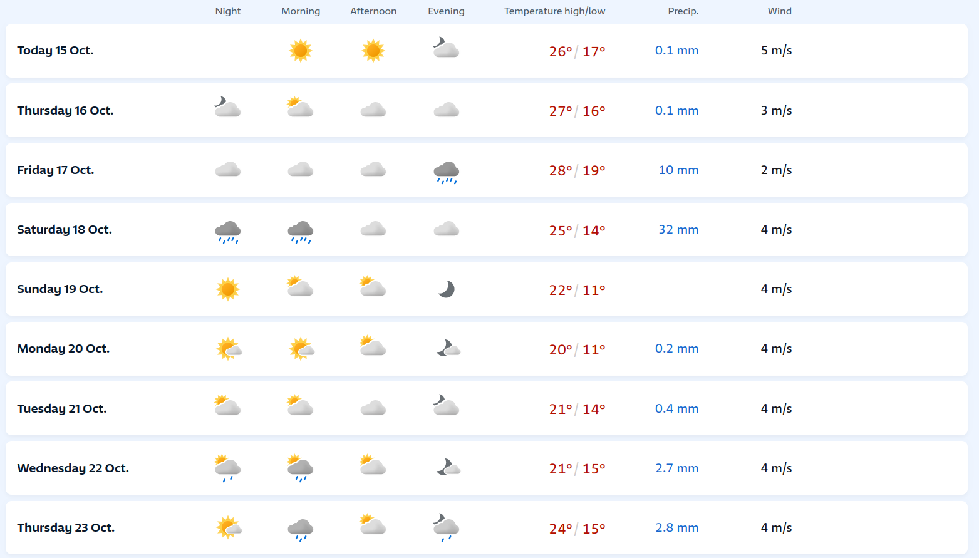The image size is (979, 558).
Task: Click Thursday 16 Oct. night cloudy-moon icon
Action: [x=227, y=107]
